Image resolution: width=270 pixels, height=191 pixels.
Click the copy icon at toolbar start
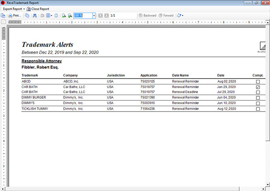tap(3, 15)
